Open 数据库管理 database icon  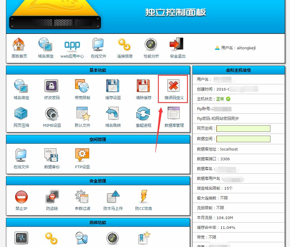click(x=174, y=114)
